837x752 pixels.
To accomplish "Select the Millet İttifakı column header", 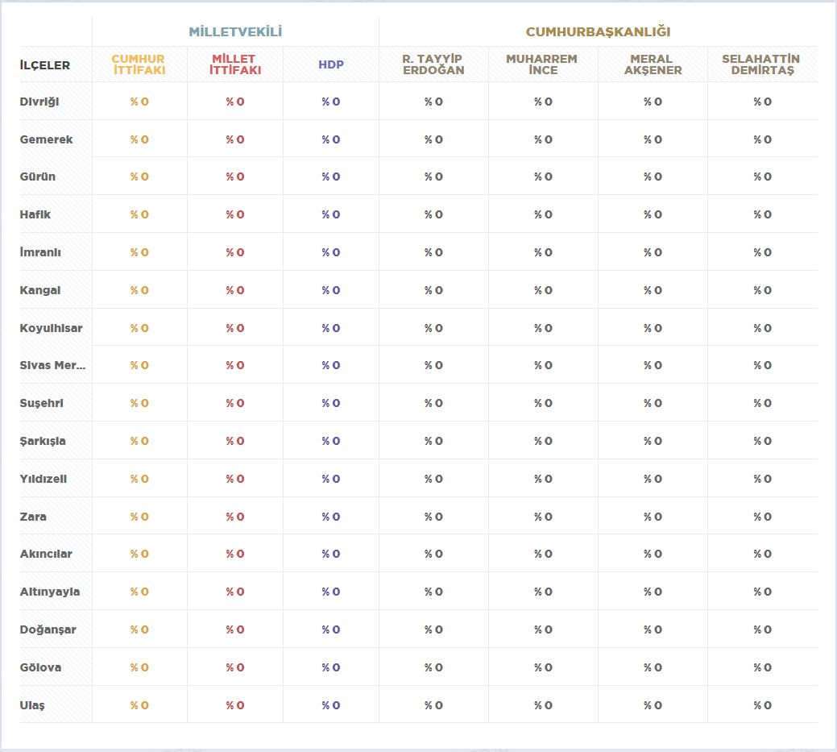I will coord(234,64).
